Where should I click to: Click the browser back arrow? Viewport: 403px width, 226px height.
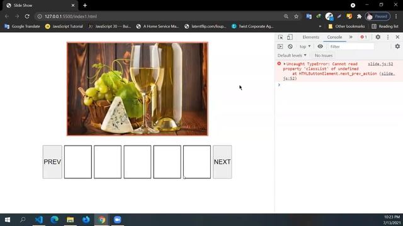(x=7, y=16)
